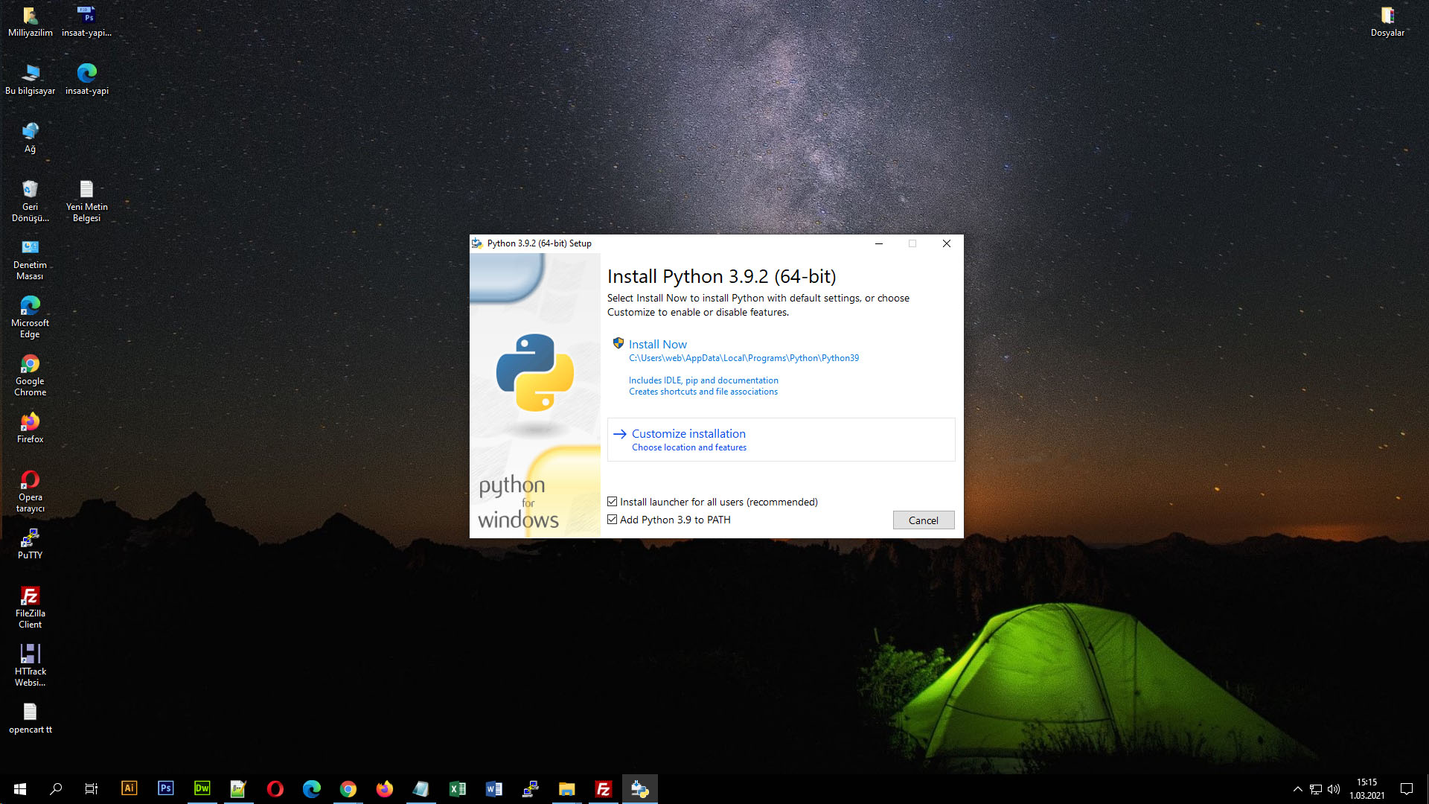
Task: Select the Opera tarayıcı desktop shortcut
Action: coord(30,491)
